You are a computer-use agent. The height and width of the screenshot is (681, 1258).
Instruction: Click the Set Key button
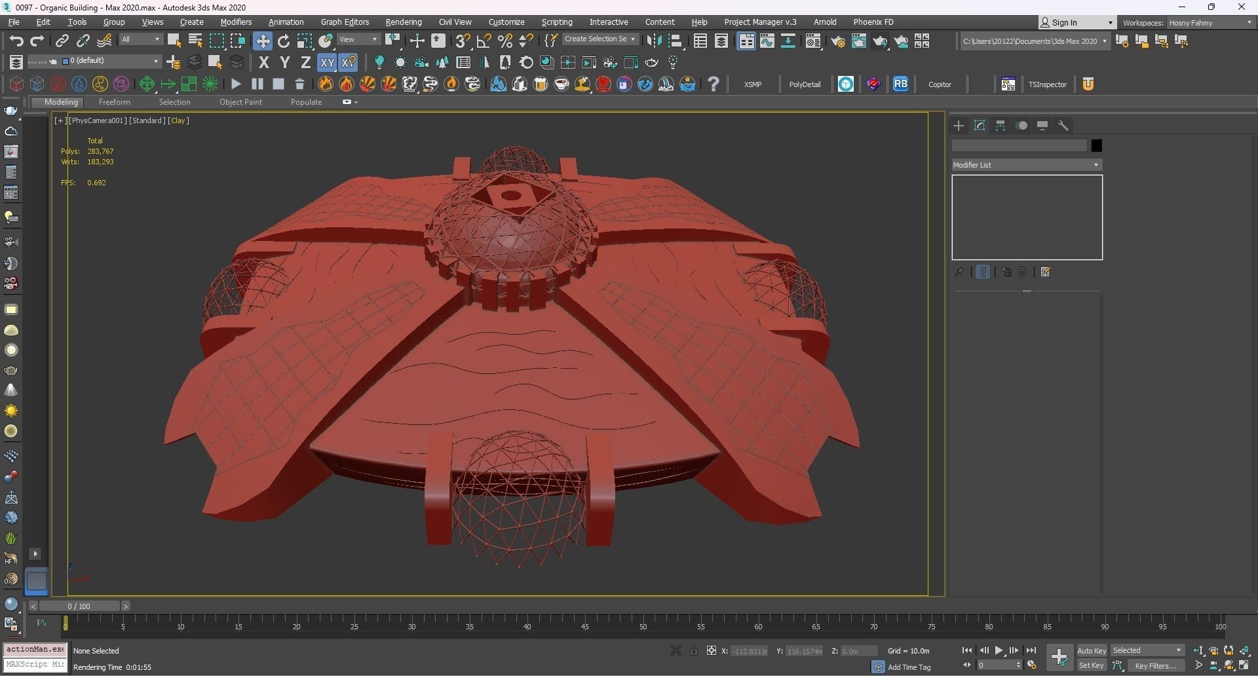click(x=1091, y=666)
